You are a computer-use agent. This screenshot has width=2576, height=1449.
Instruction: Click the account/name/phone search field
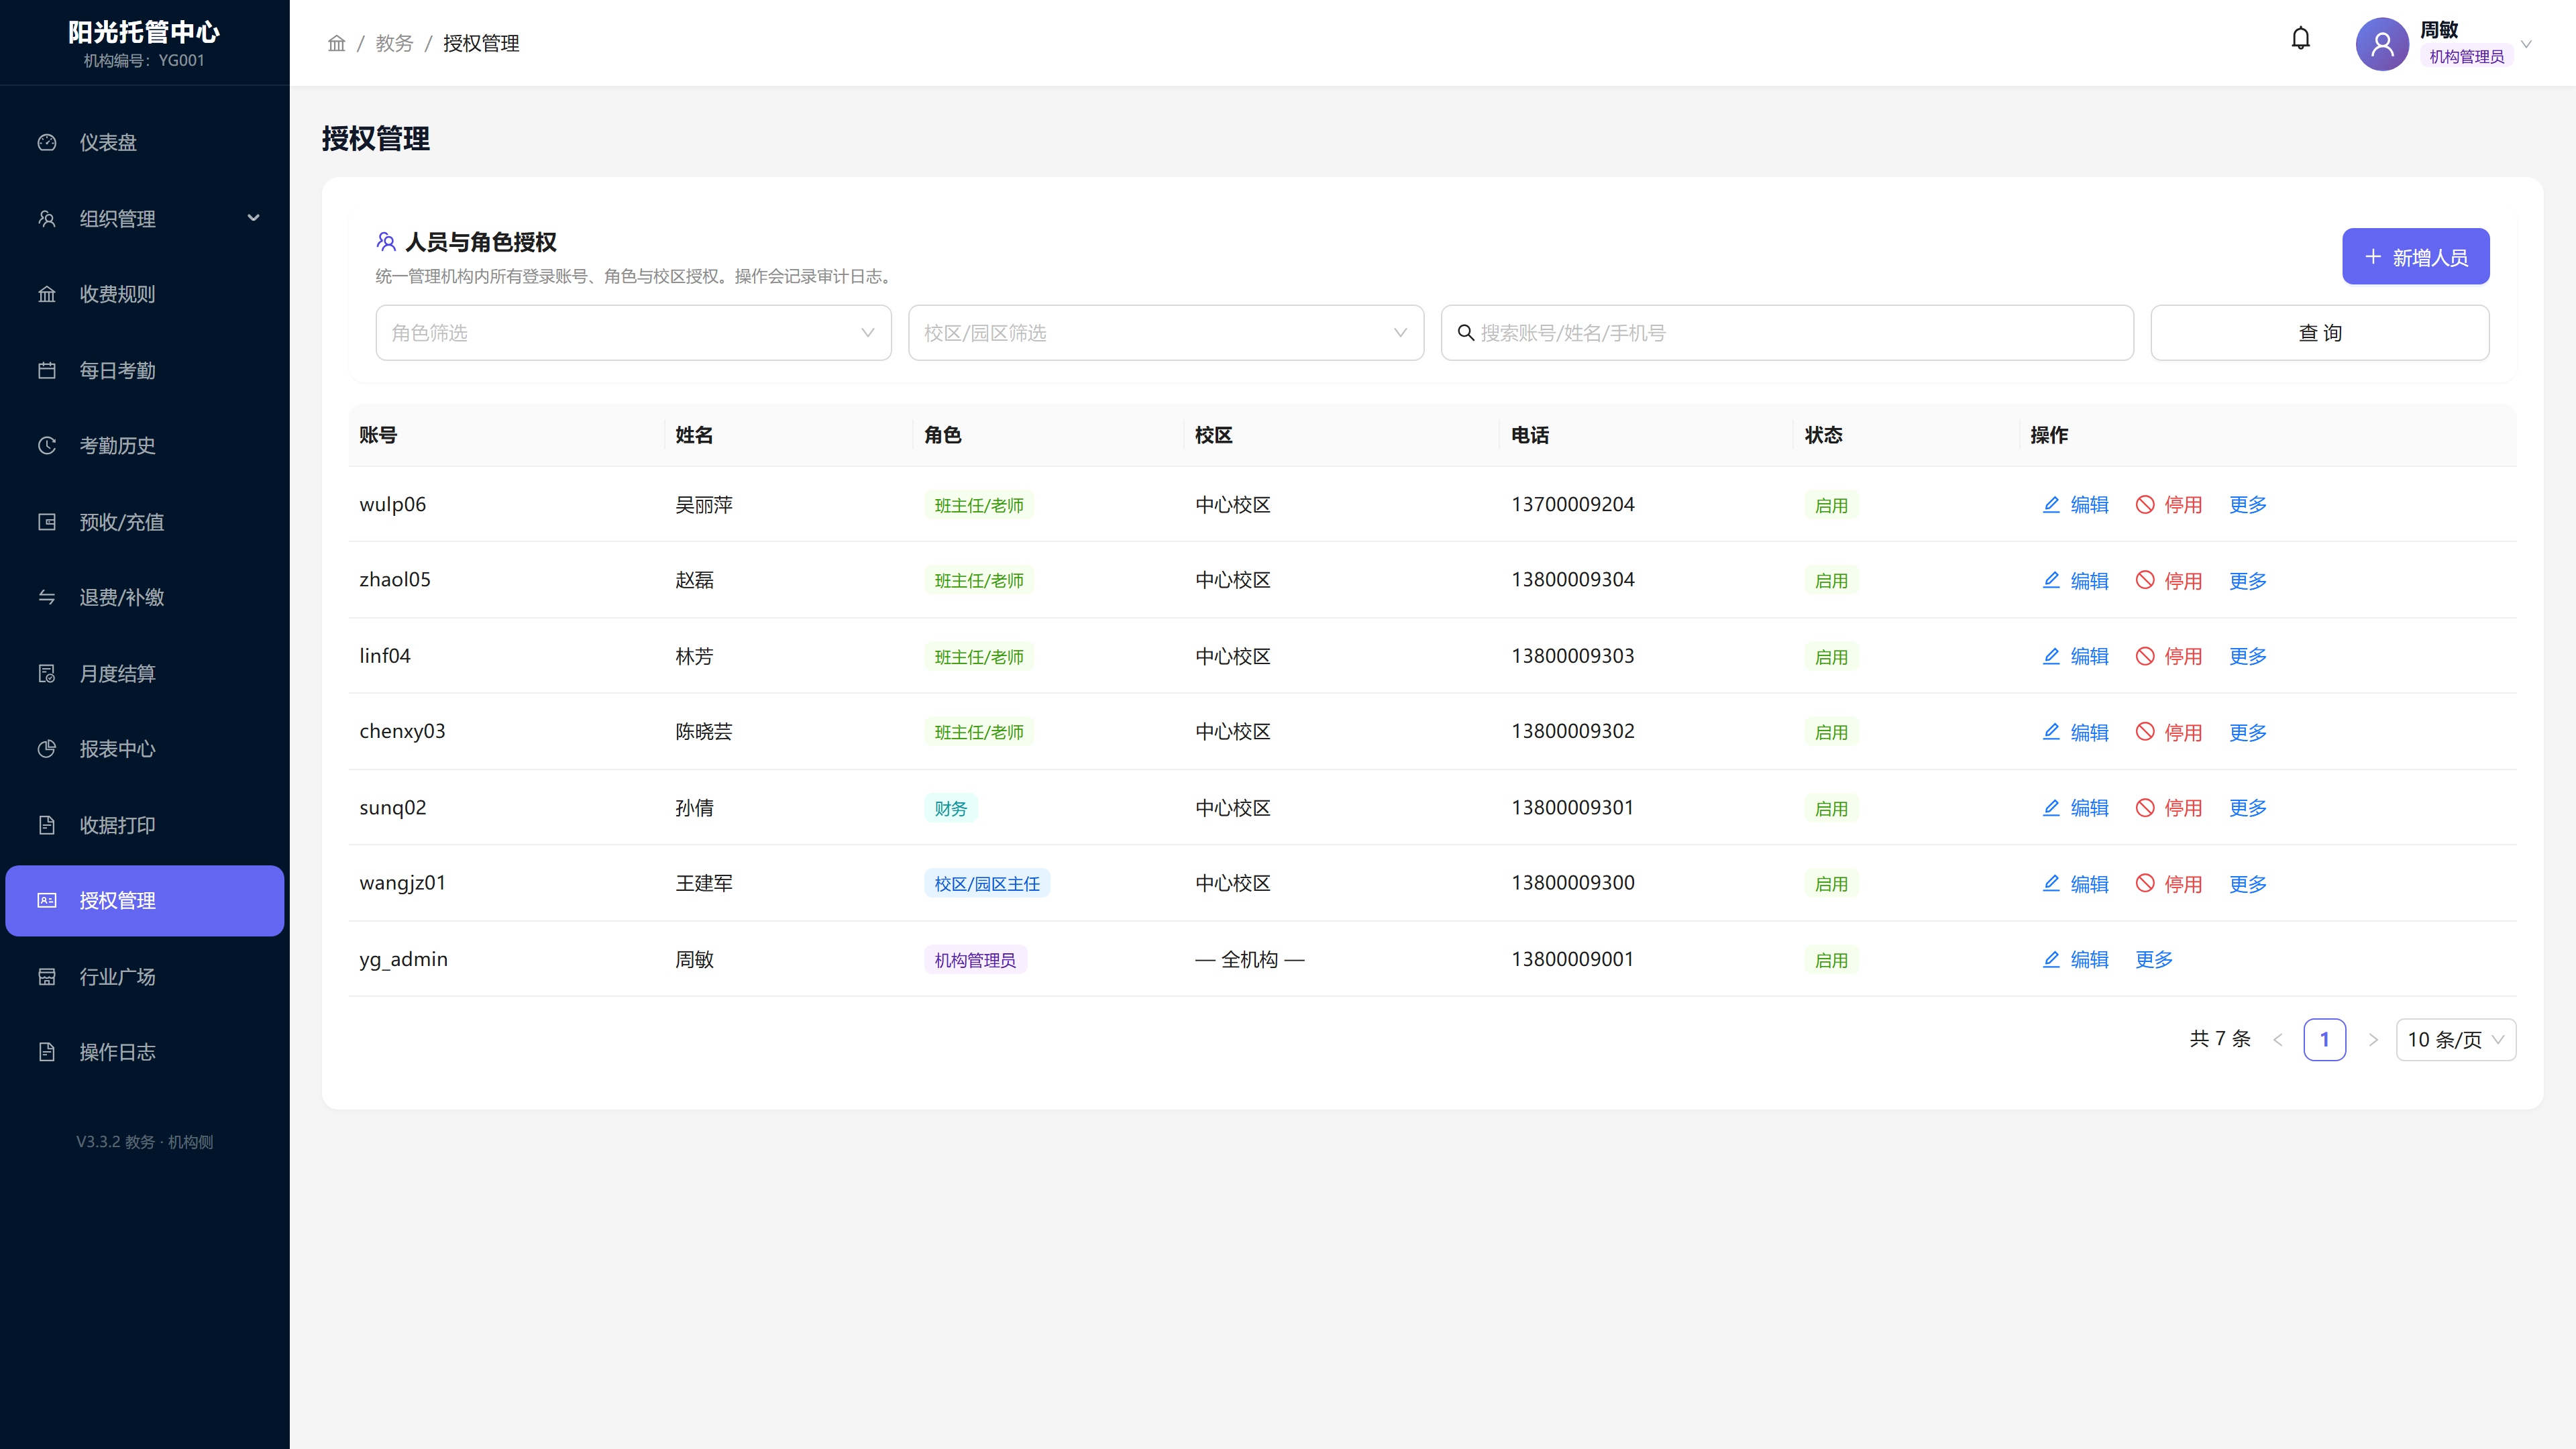[x=1787, y=332]
